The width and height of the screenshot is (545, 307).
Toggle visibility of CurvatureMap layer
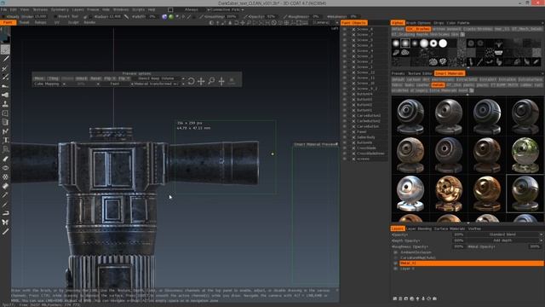[395, 258]
